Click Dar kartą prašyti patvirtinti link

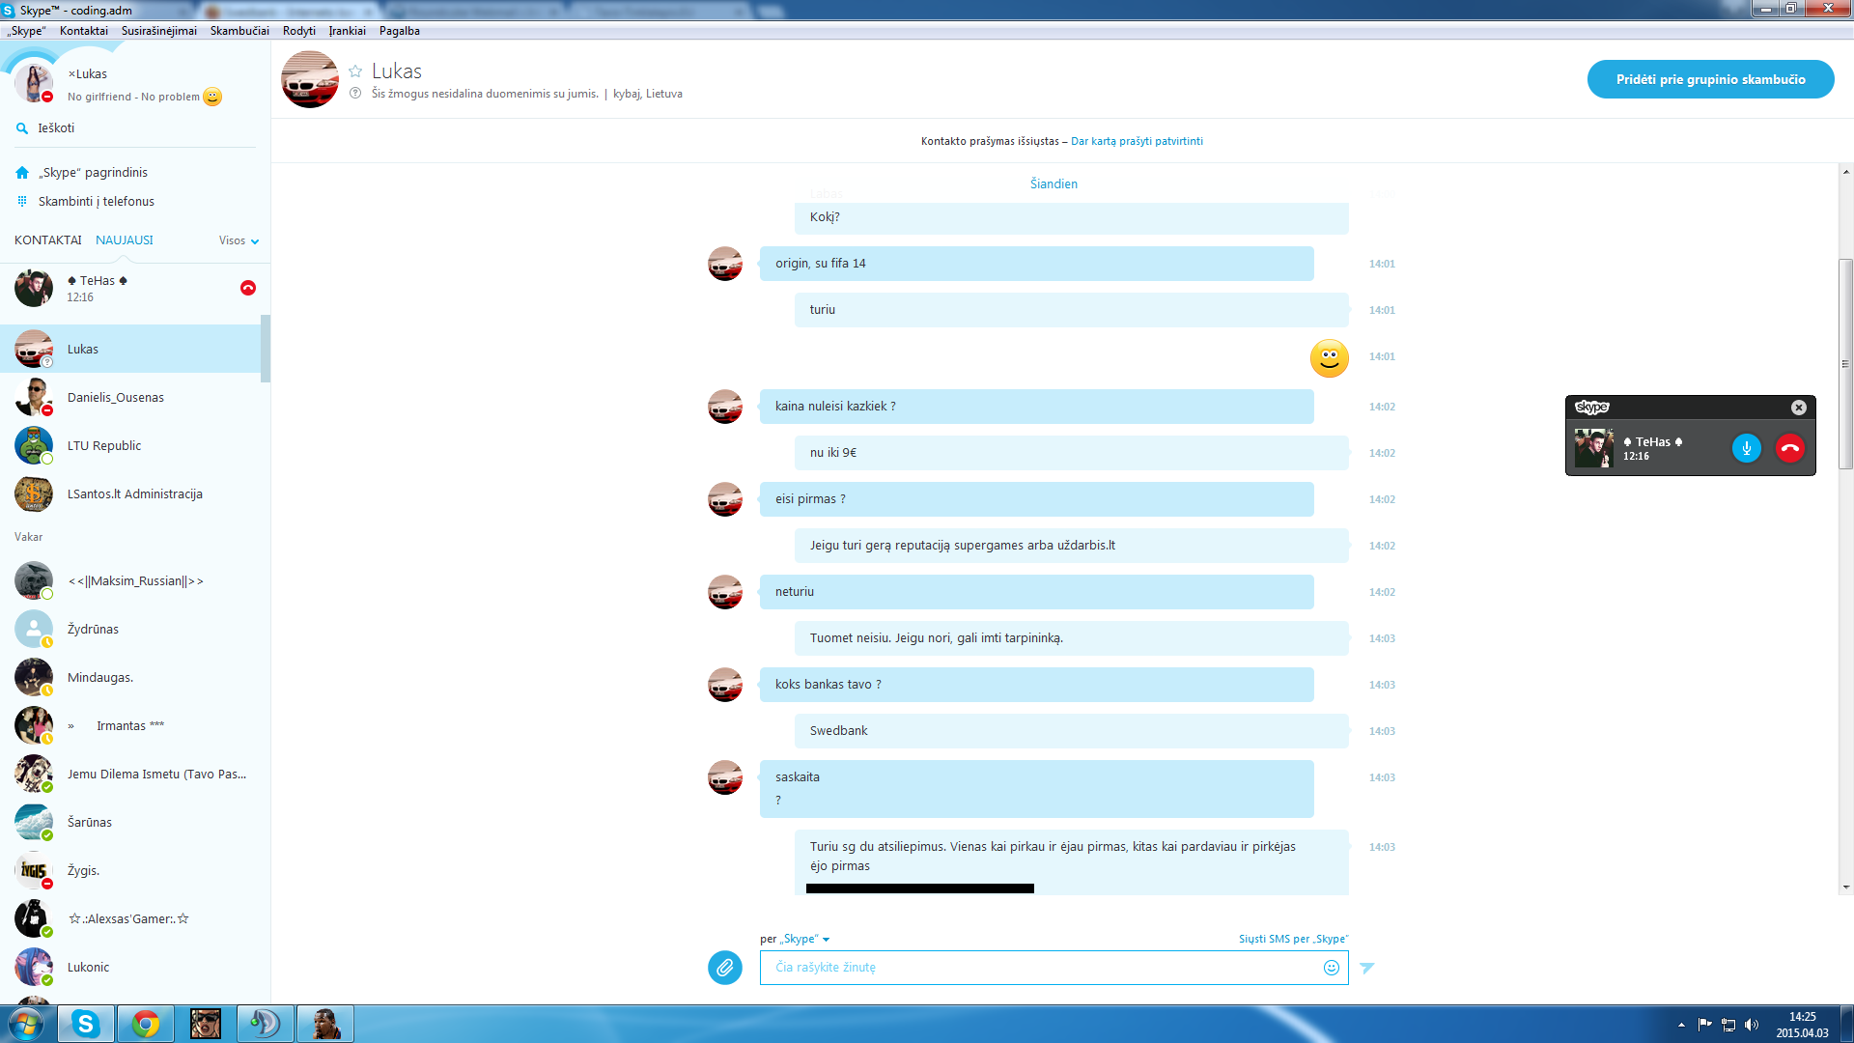(x=1137, y=141)
